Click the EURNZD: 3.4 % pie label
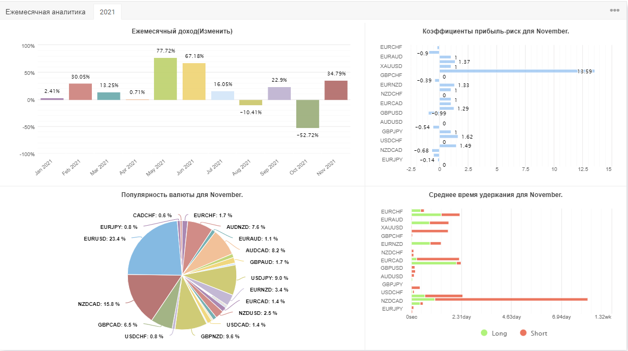This screenshot has height=351, width=628. tap(269, 290)
